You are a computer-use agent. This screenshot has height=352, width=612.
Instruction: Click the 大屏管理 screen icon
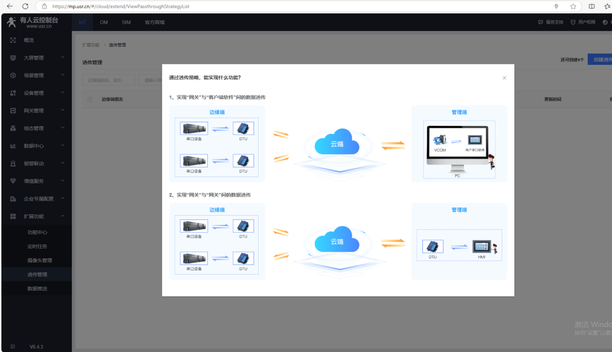13,58
